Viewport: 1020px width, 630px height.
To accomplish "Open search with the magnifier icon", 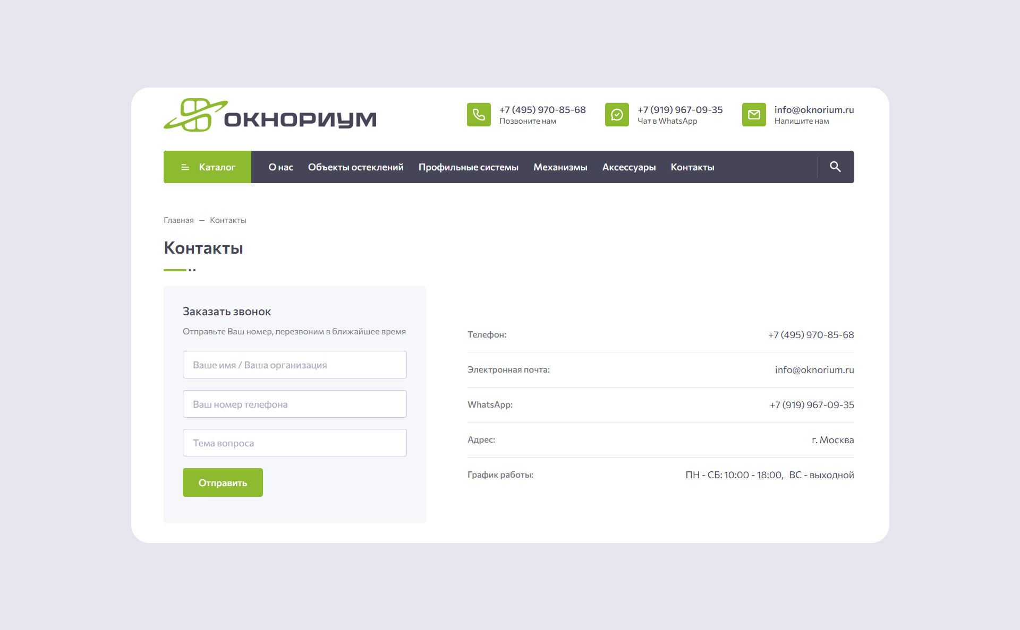I will tap(835, 167).
